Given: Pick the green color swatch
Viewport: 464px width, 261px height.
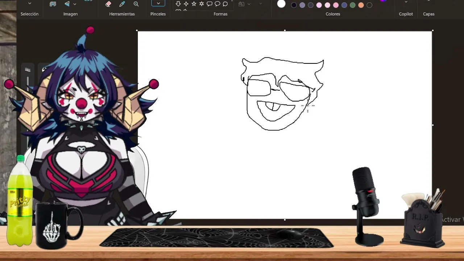Looking at the screenshot, I should [353, 5].
